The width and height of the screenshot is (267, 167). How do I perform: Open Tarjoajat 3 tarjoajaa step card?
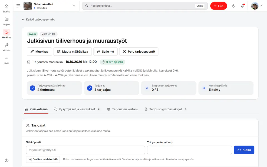(112, 88)
